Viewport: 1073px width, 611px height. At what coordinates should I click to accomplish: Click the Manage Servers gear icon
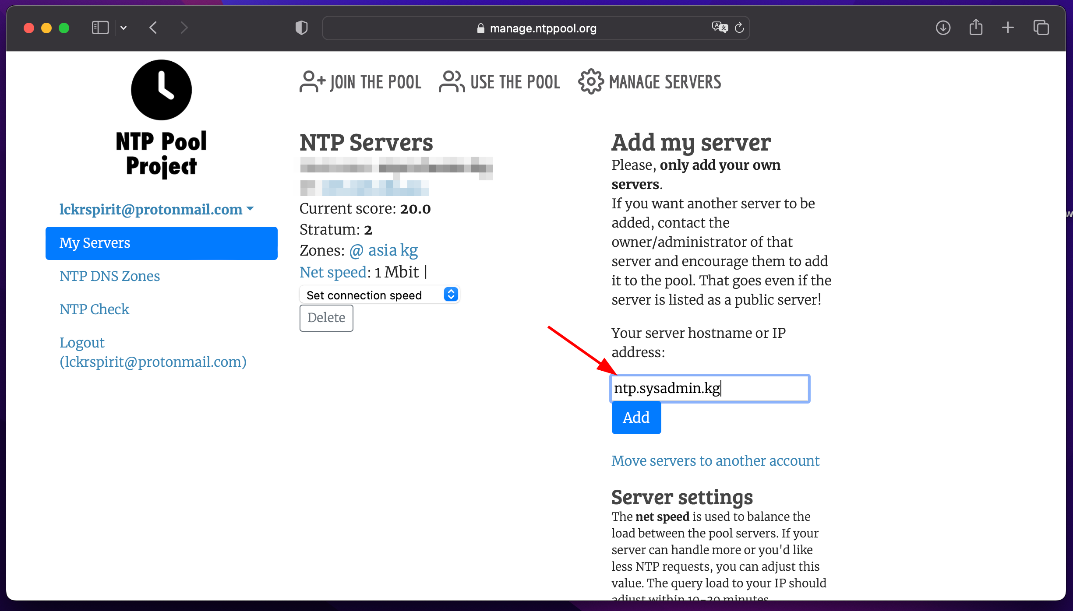pos(589,82)
